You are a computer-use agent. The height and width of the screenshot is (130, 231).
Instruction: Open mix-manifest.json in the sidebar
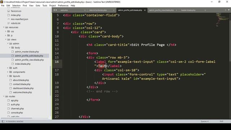tap(19, 19)
